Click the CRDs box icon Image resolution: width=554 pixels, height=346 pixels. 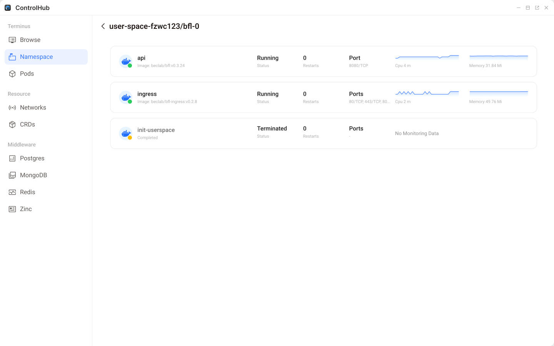tap(12, 125)
